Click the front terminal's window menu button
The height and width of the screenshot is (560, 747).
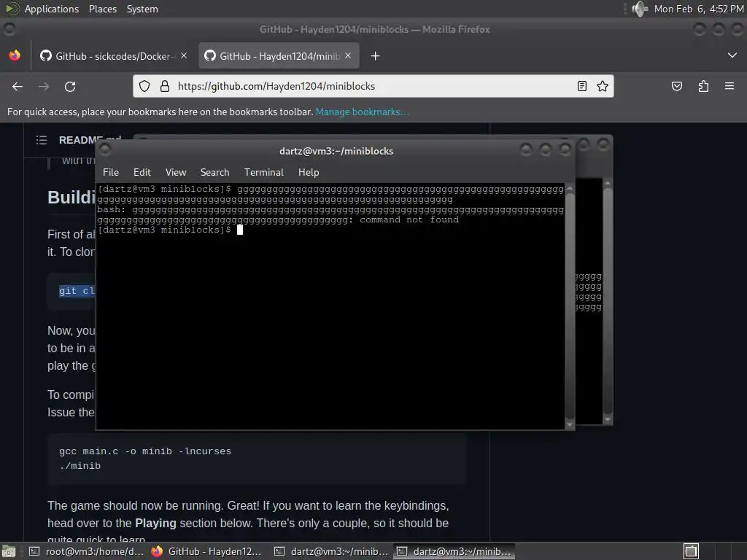point(105,150)
